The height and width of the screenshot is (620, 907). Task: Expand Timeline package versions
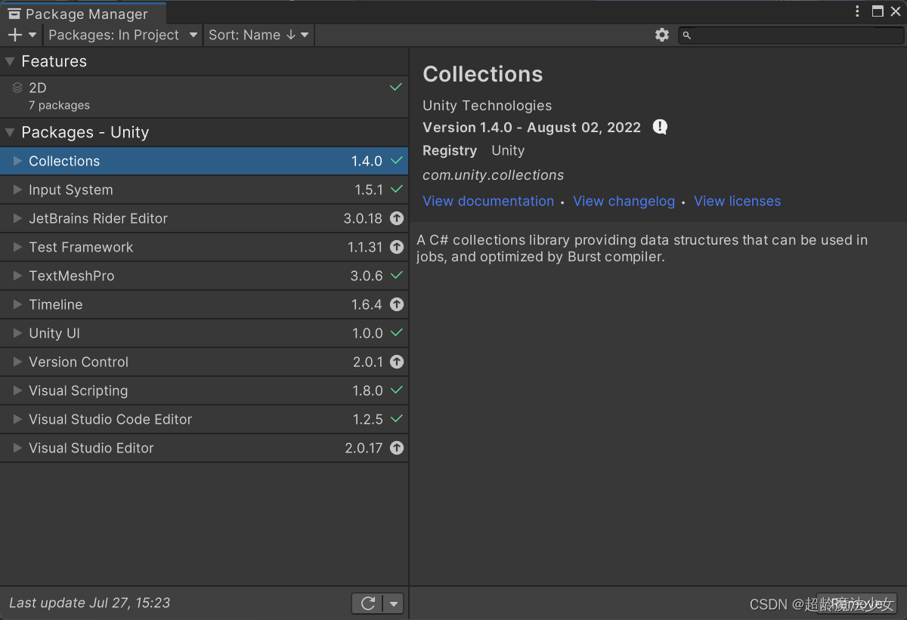point(18,304)
